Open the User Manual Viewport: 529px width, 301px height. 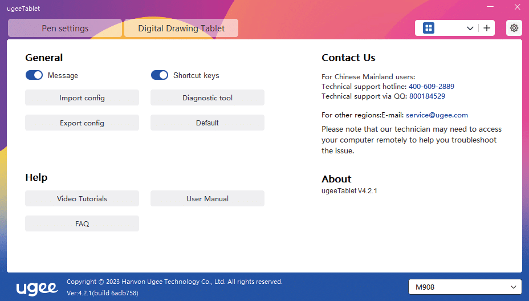point(207,198)
